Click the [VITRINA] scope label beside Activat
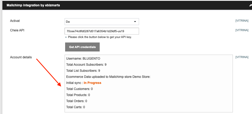 pos(242,21)
